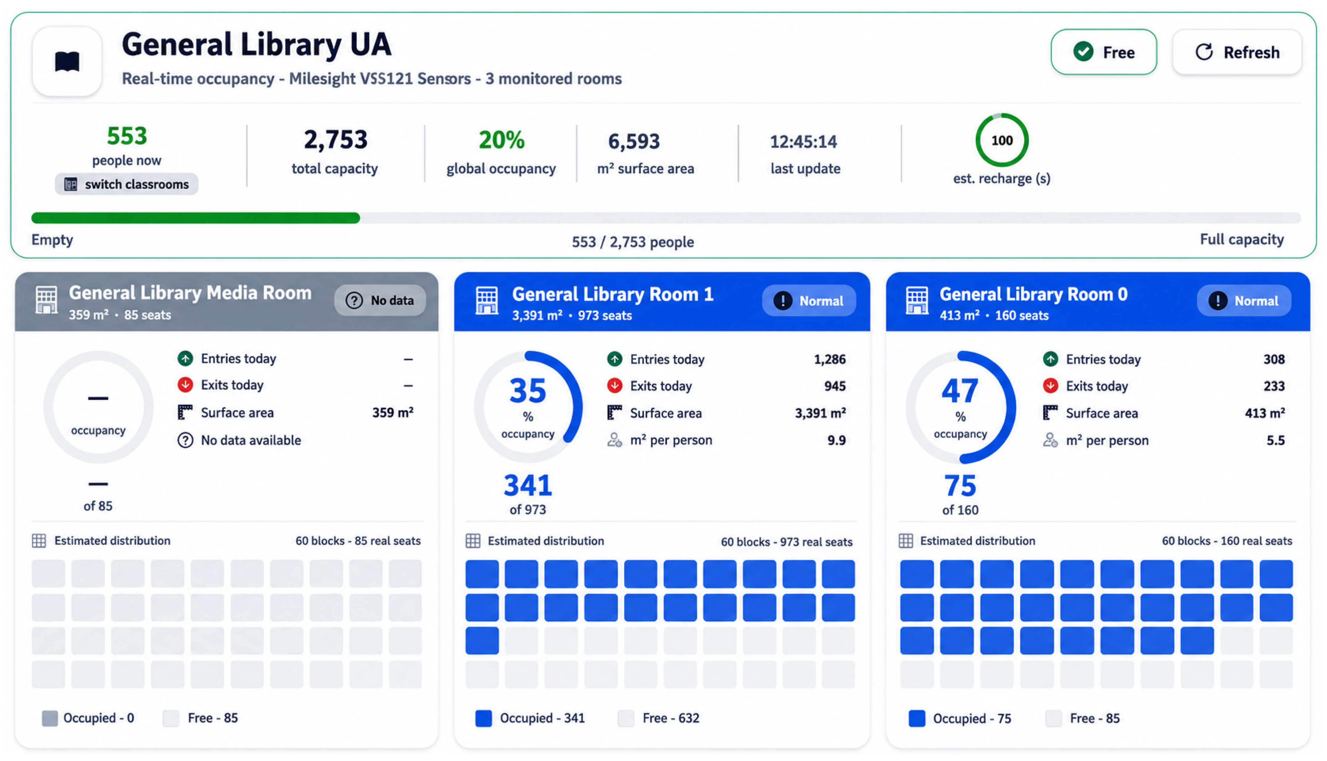Viewport: 1327px width, 761px height.
Task: Click the No data available question mark icon
Action: point(185,440)
